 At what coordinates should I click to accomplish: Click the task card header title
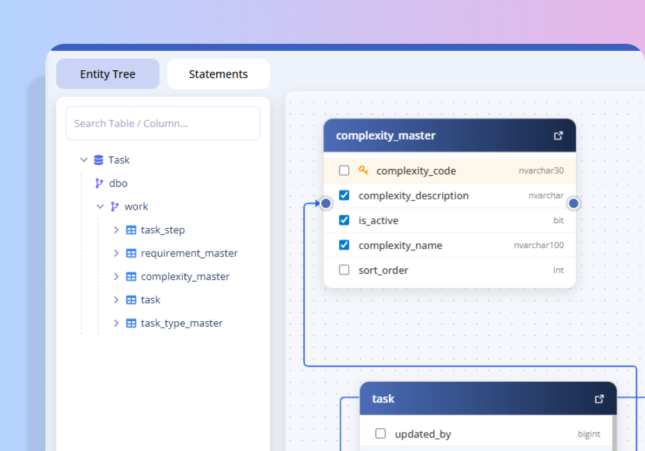[x=383, y=399]
